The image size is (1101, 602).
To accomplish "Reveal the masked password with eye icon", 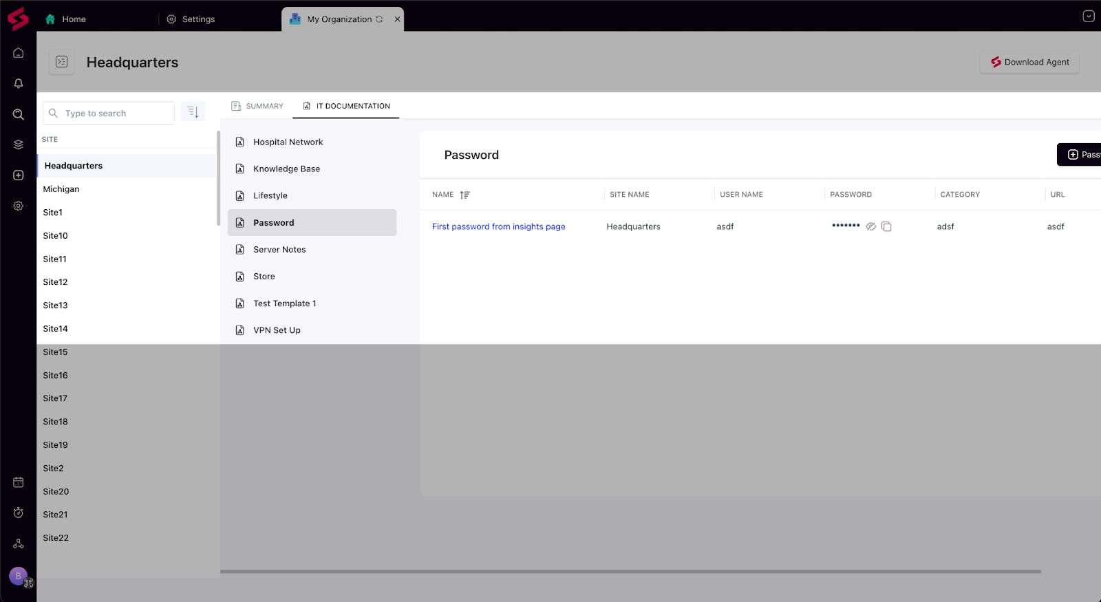I will tap(871, 226).
